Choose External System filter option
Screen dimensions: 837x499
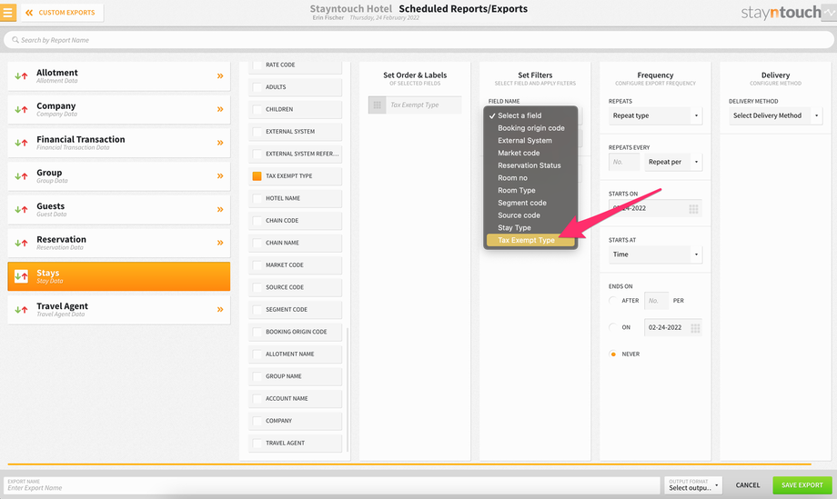(530, 140)
